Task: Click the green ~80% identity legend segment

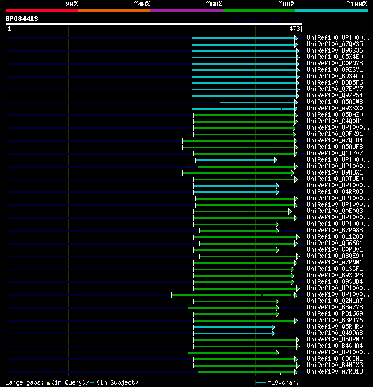Action: point(259,11)
